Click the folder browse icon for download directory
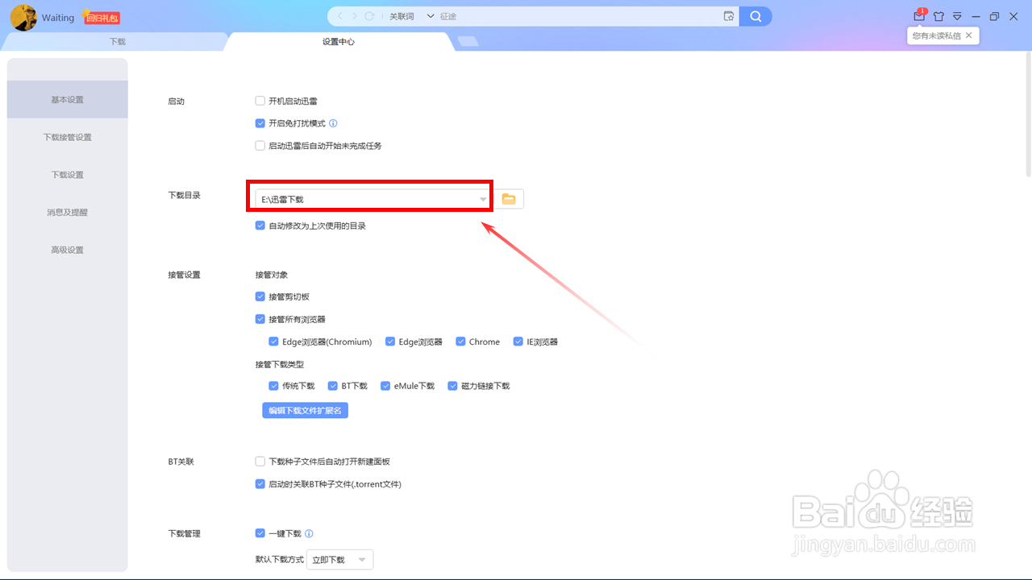1032x580 pixels. [x=509, y=199]
